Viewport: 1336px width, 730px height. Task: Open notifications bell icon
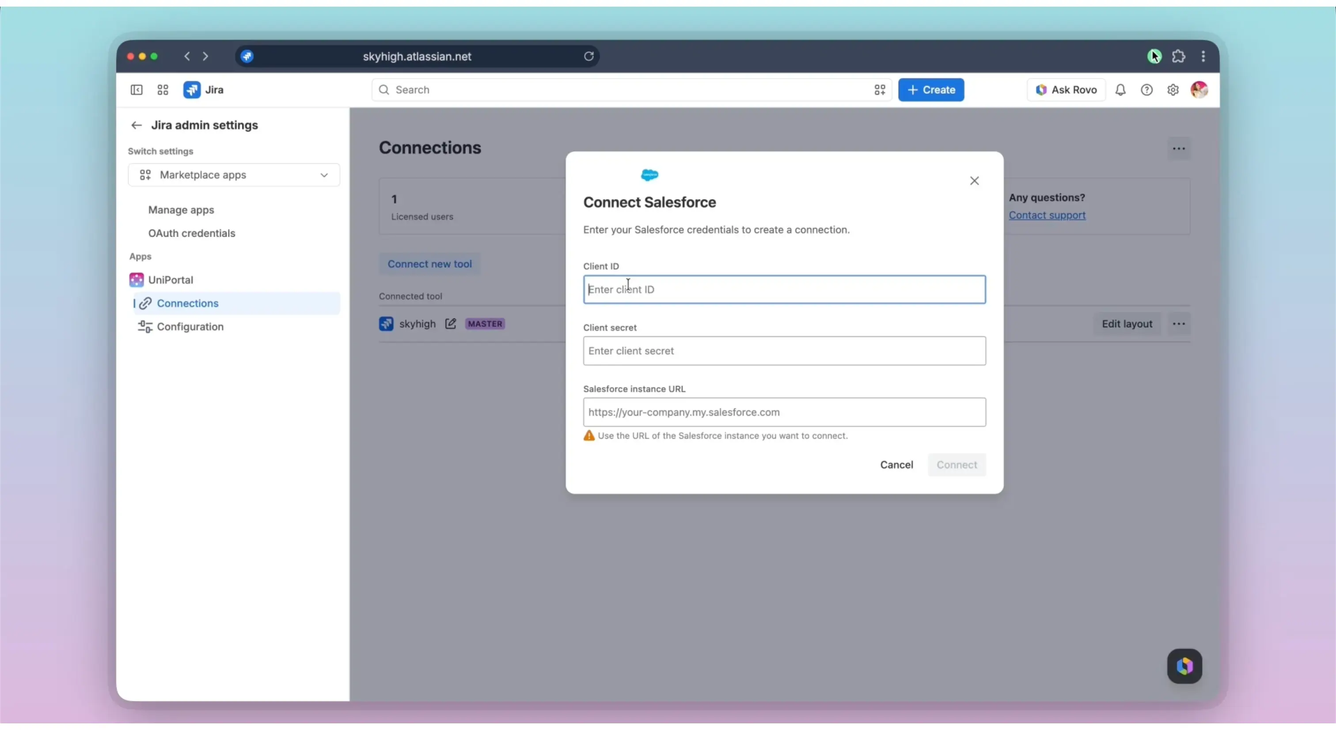click(x=1120, y=90)
